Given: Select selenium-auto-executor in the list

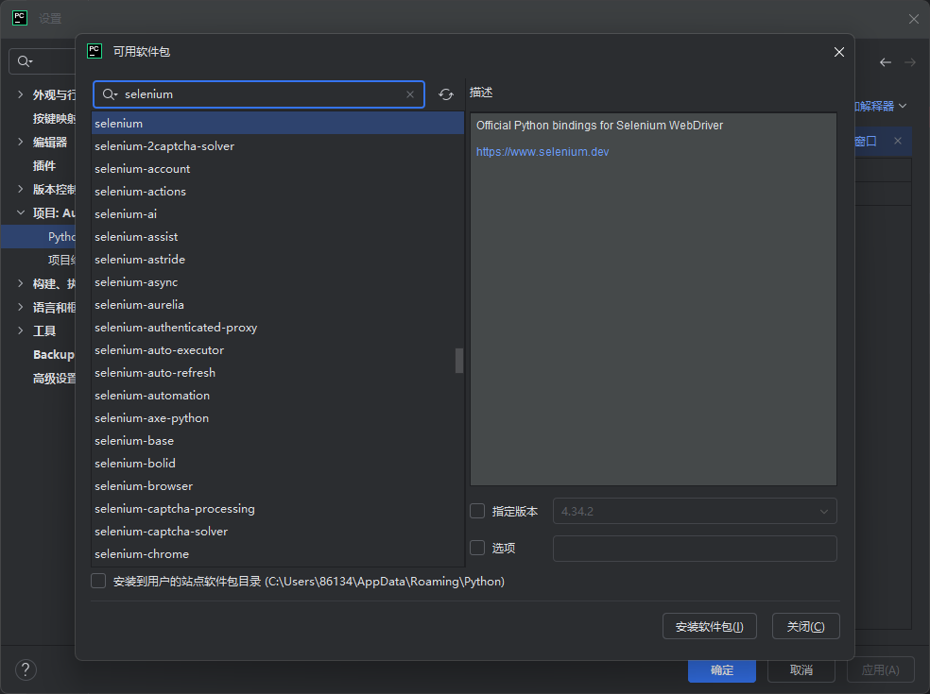Looking at the screenshot, I should click(x=278, y=350).
